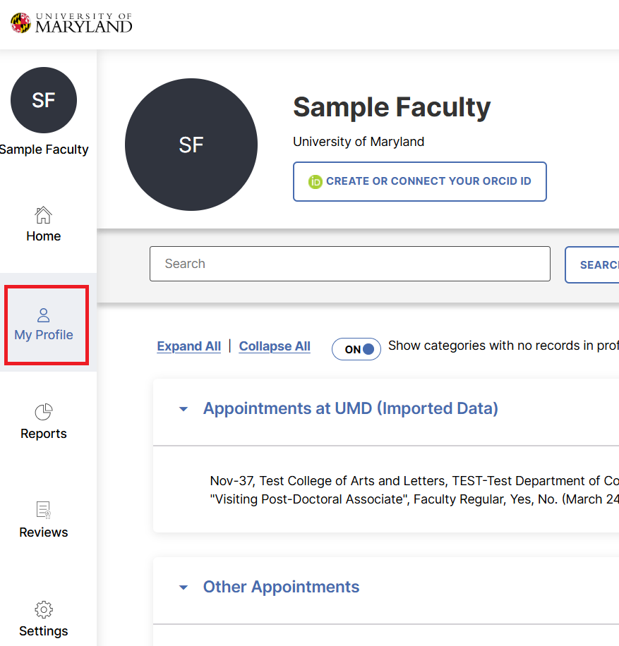The width and height of the screenshot is (619, 646).
Task: Click Sample Faculty name under sidebar avatar
Action: tap(44, 150)
